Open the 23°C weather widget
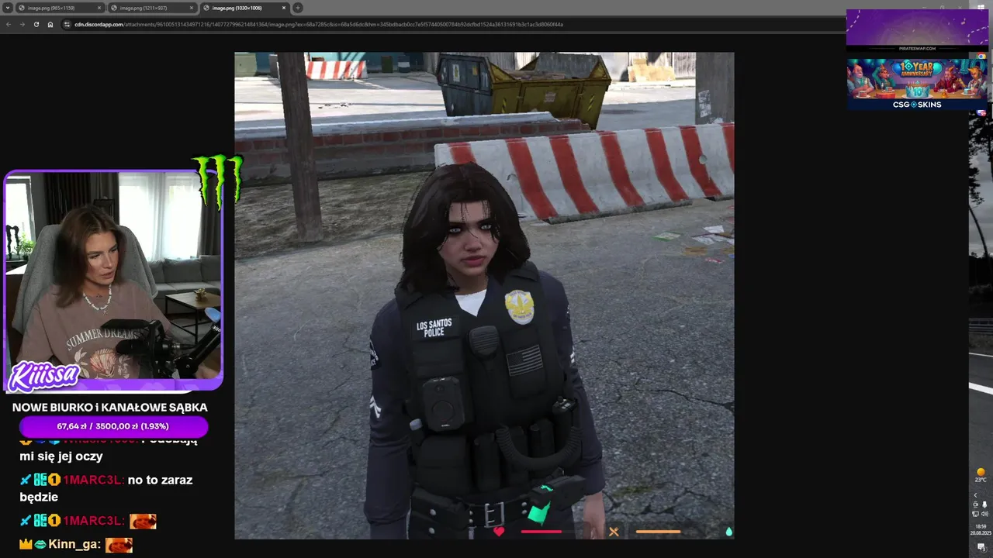This screenshot has width=993, height=558. point(981,474)
